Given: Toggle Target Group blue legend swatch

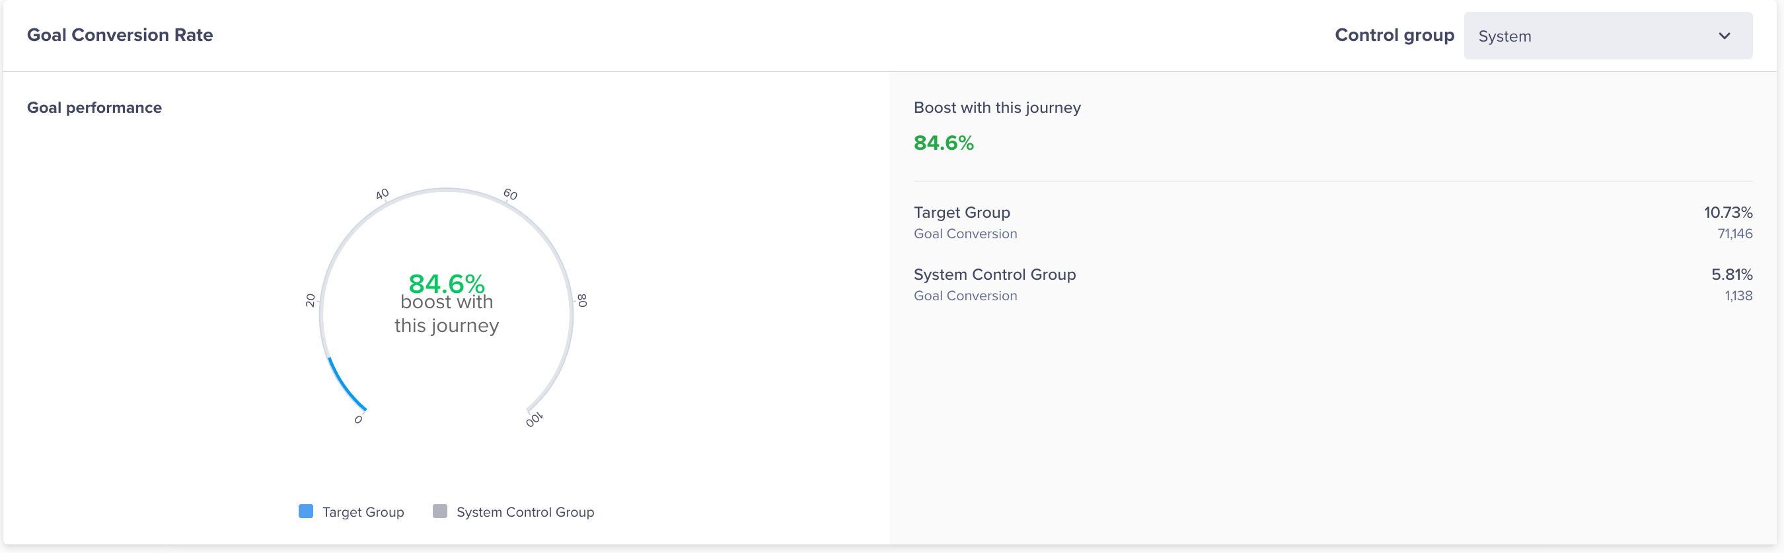Looking at the screenshot, I should (305, 511).
